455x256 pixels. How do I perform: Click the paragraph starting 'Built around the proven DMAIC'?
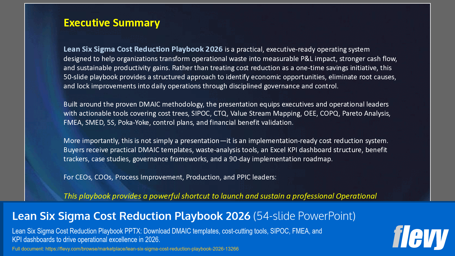click(x=227, y=113)
